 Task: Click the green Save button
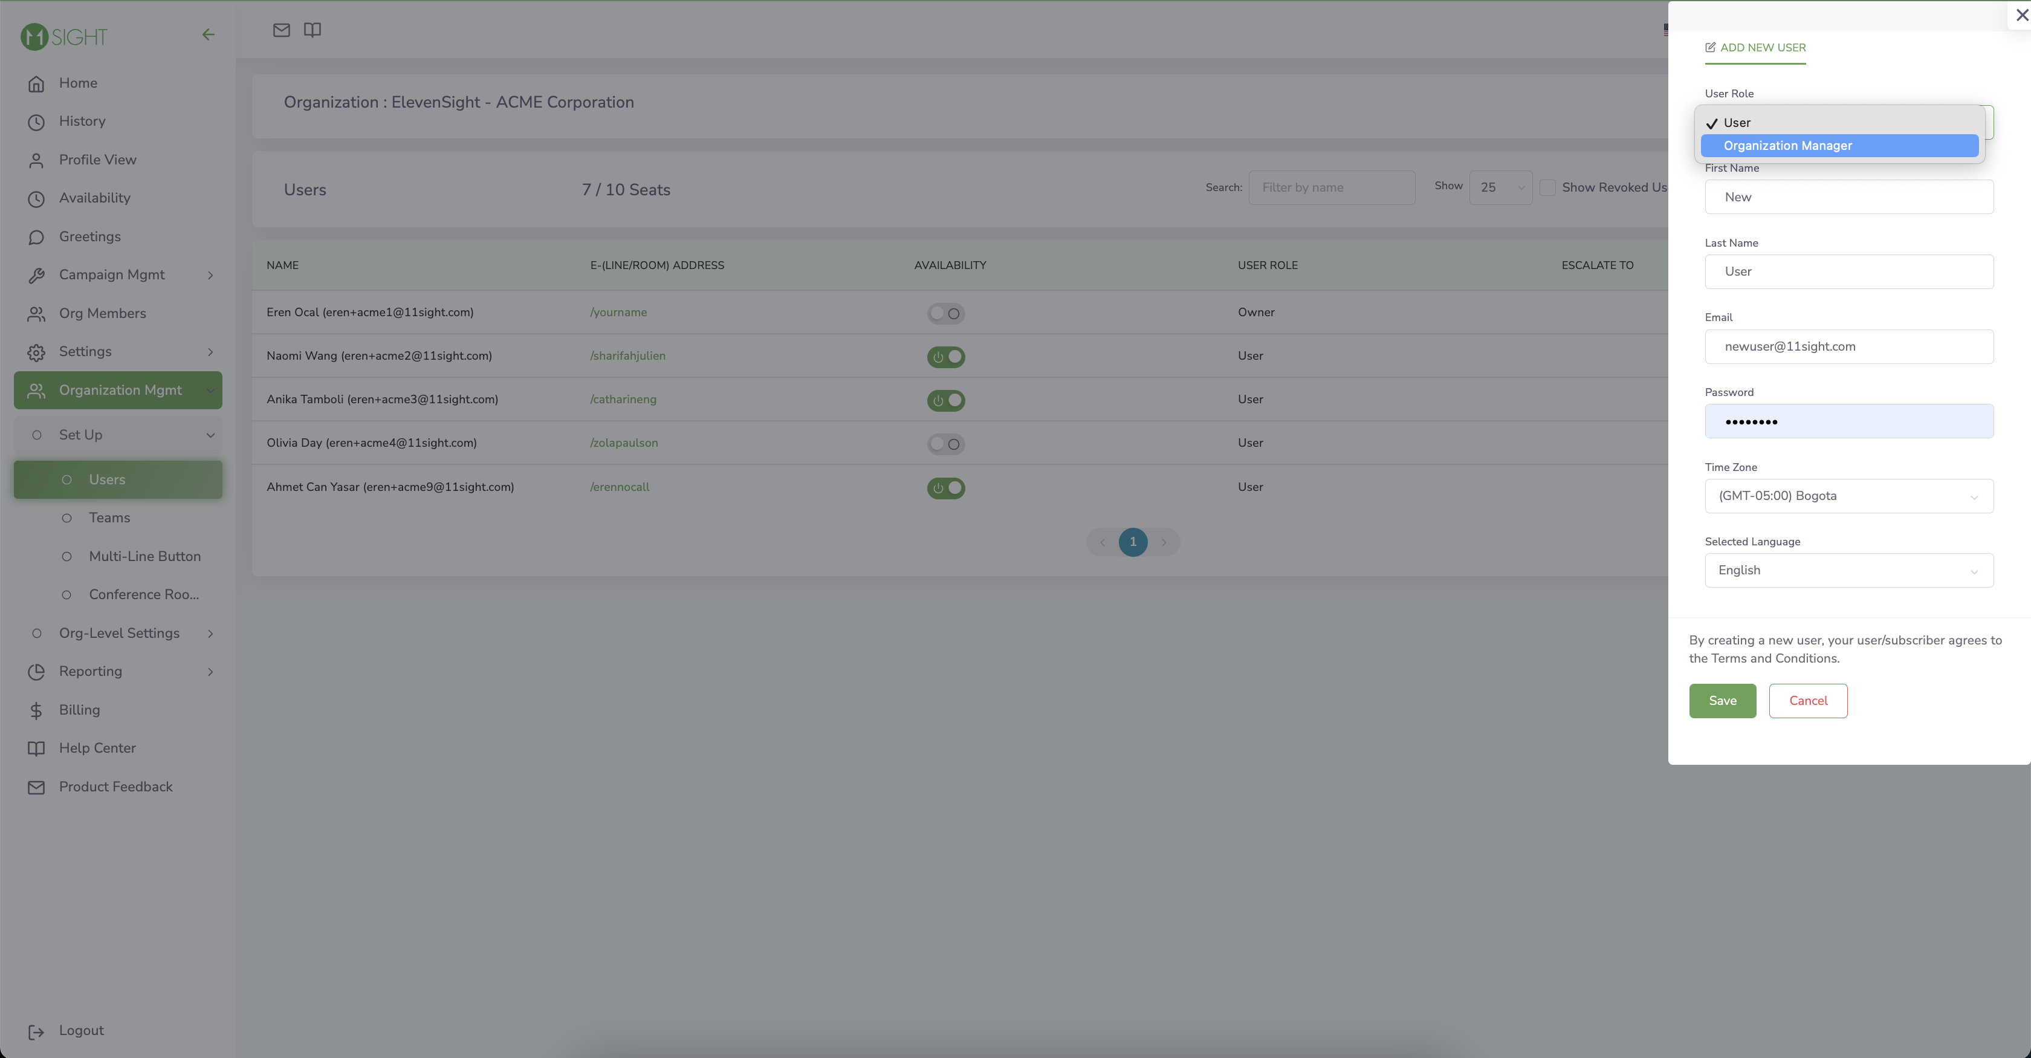pos(1722,701)
